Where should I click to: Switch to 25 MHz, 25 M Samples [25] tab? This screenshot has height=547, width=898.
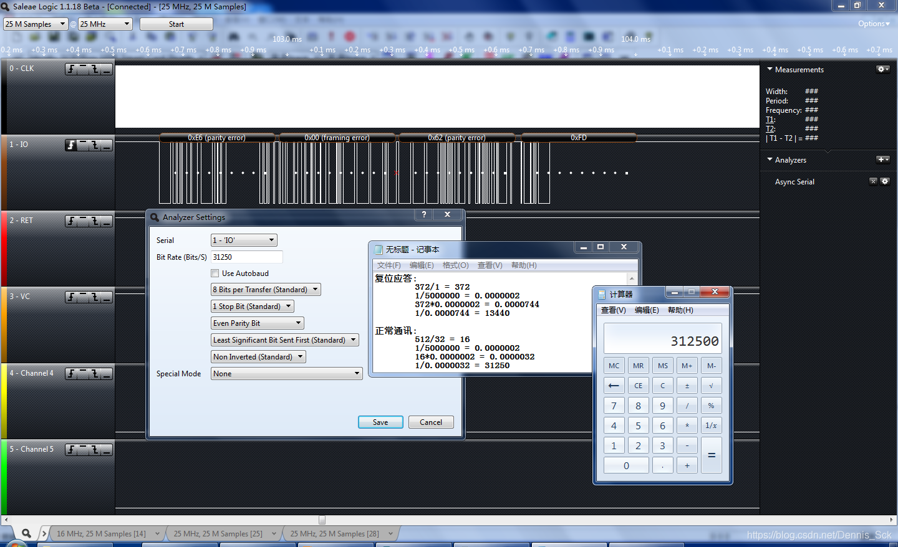218,534
